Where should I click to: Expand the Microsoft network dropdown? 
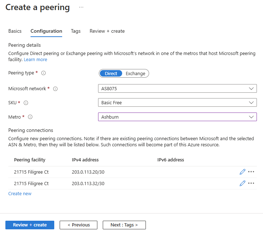pos(177,88)
